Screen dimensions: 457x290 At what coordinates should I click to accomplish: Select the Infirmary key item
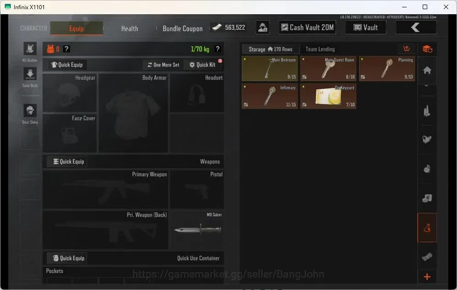(270, 96)
